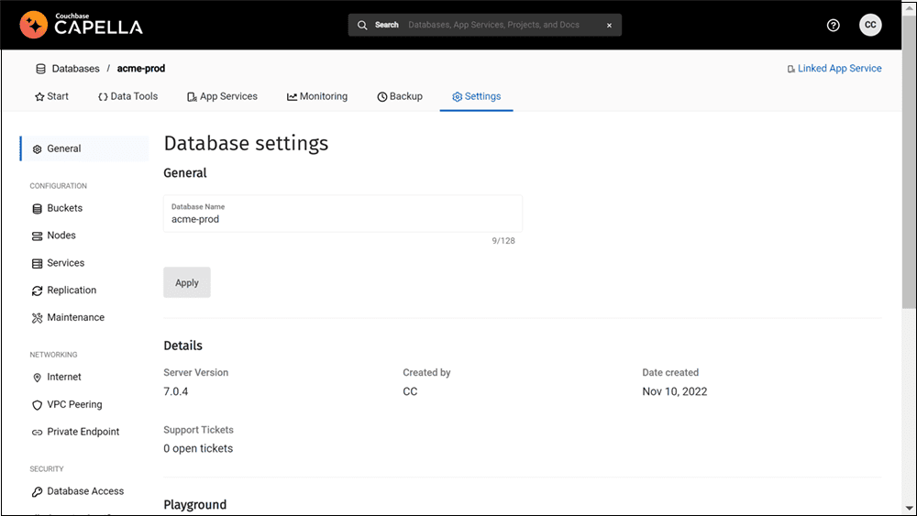Click the scrollbar down arrow
This screenshot has height=516, width=917.
click(x=909, y=509)
